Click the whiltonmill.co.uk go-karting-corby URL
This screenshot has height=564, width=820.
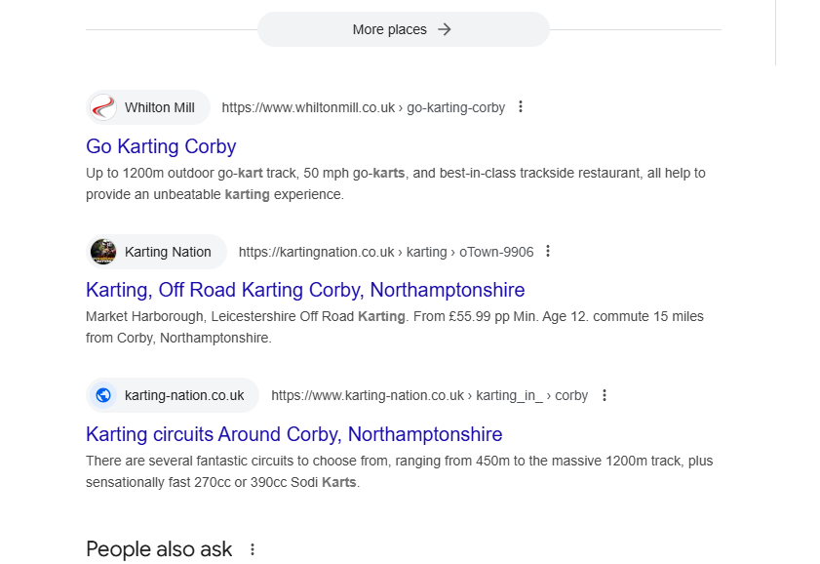(364, 107)
